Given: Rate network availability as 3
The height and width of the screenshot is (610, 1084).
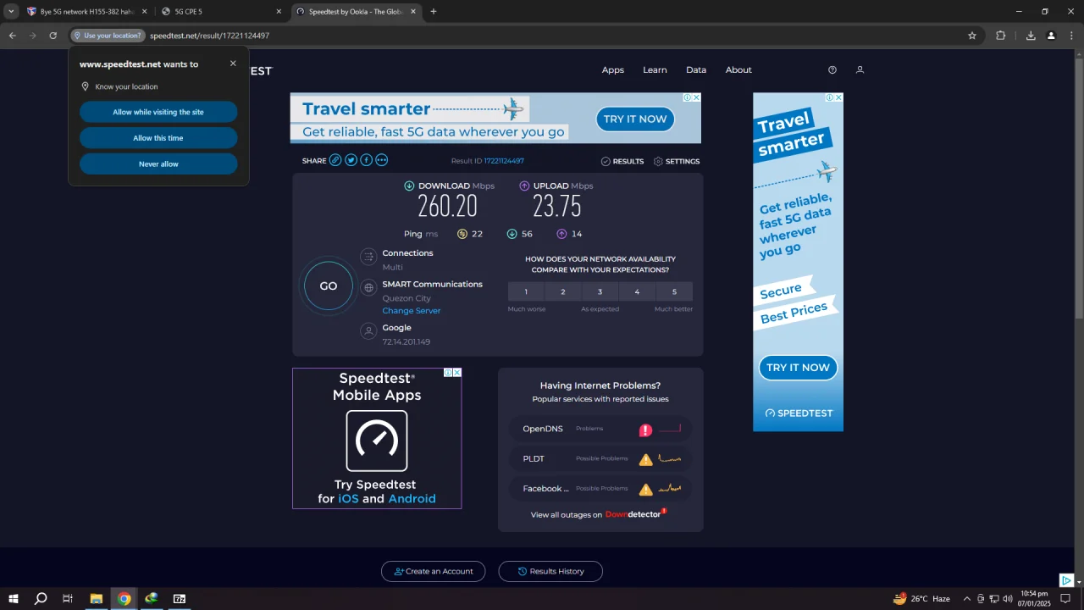Looking at the screenshot, I should click(600, 291).
